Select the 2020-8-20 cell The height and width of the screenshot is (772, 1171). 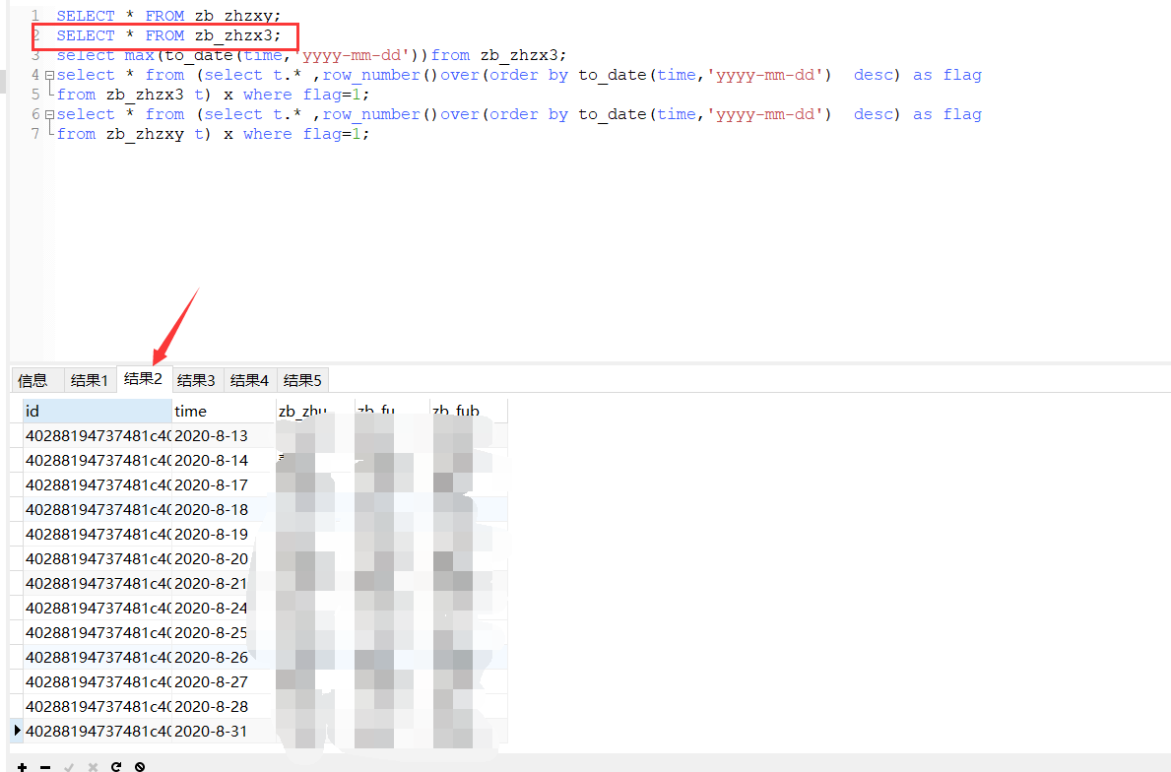pyautogui.click(x=224, y=559)
